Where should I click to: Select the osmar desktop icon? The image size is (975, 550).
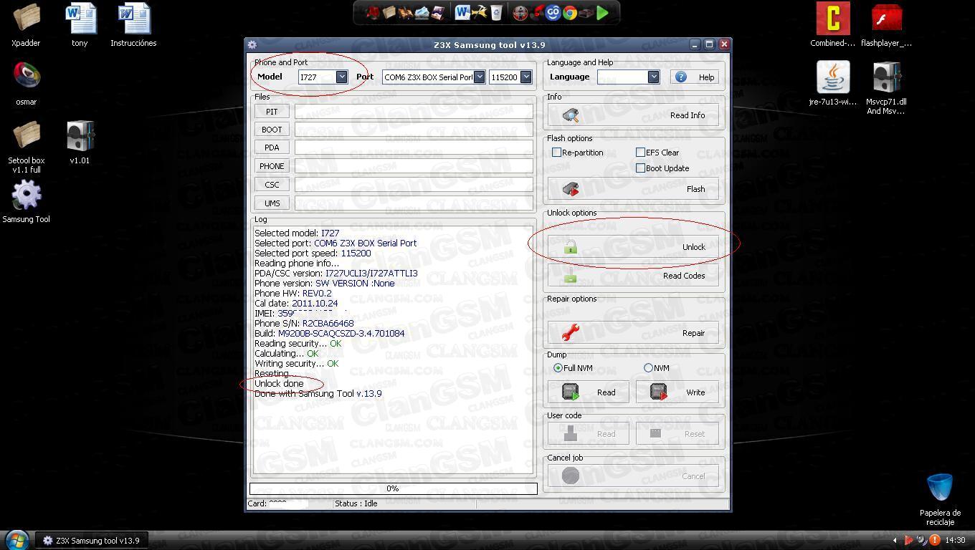click(x=27, y=84)
